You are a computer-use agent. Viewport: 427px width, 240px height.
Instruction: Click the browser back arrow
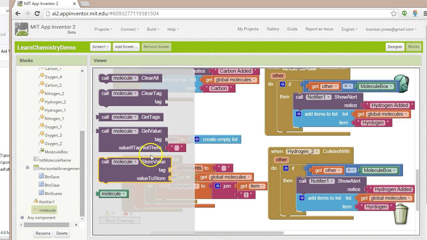pyautogui.click(x=18, y=14)
